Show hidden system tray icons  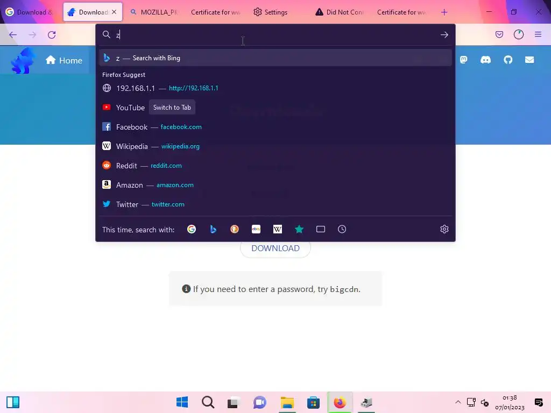coord(458,402)
